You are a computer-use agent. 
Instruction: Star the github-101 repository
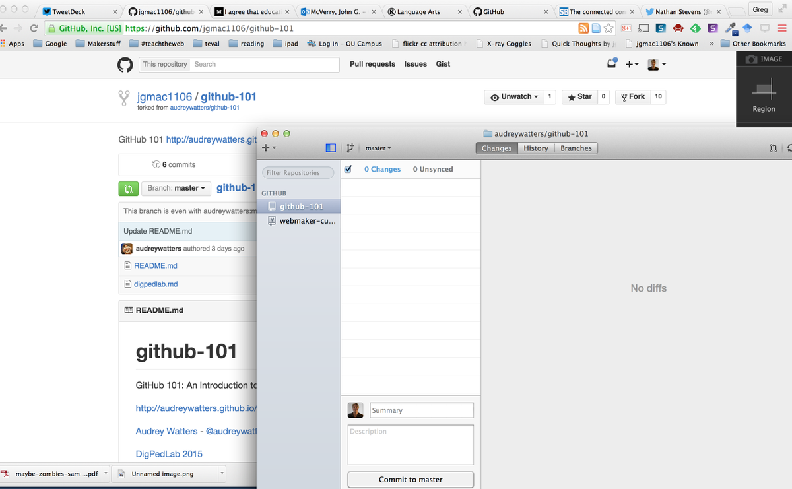tap(579, 97)
